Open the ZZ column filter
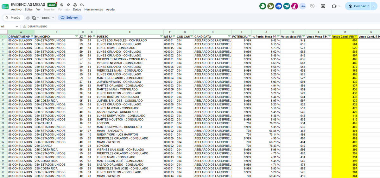 point(85,37)
